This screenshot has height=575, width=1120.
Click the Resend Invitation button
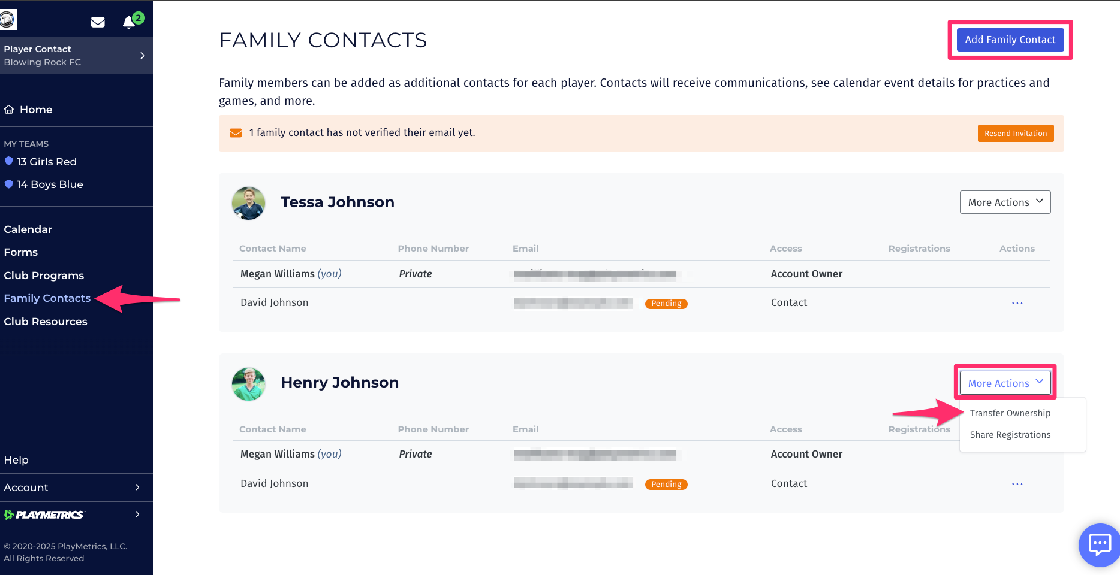pyautogui.click(x=1016, y=133)
